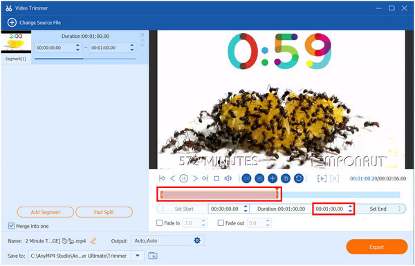
Task: Click the round copy segment icon
Action: tap(286, 178)
